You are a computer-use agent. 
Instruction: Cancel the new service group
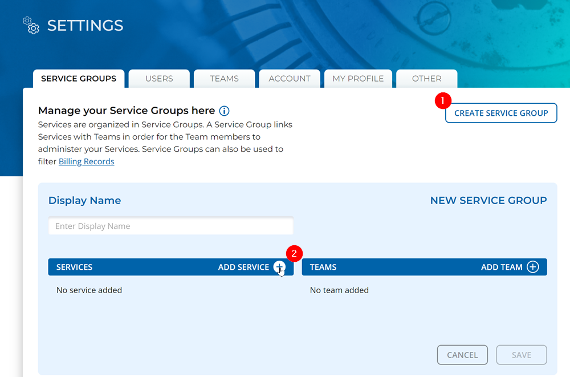[x=462, y=355]
